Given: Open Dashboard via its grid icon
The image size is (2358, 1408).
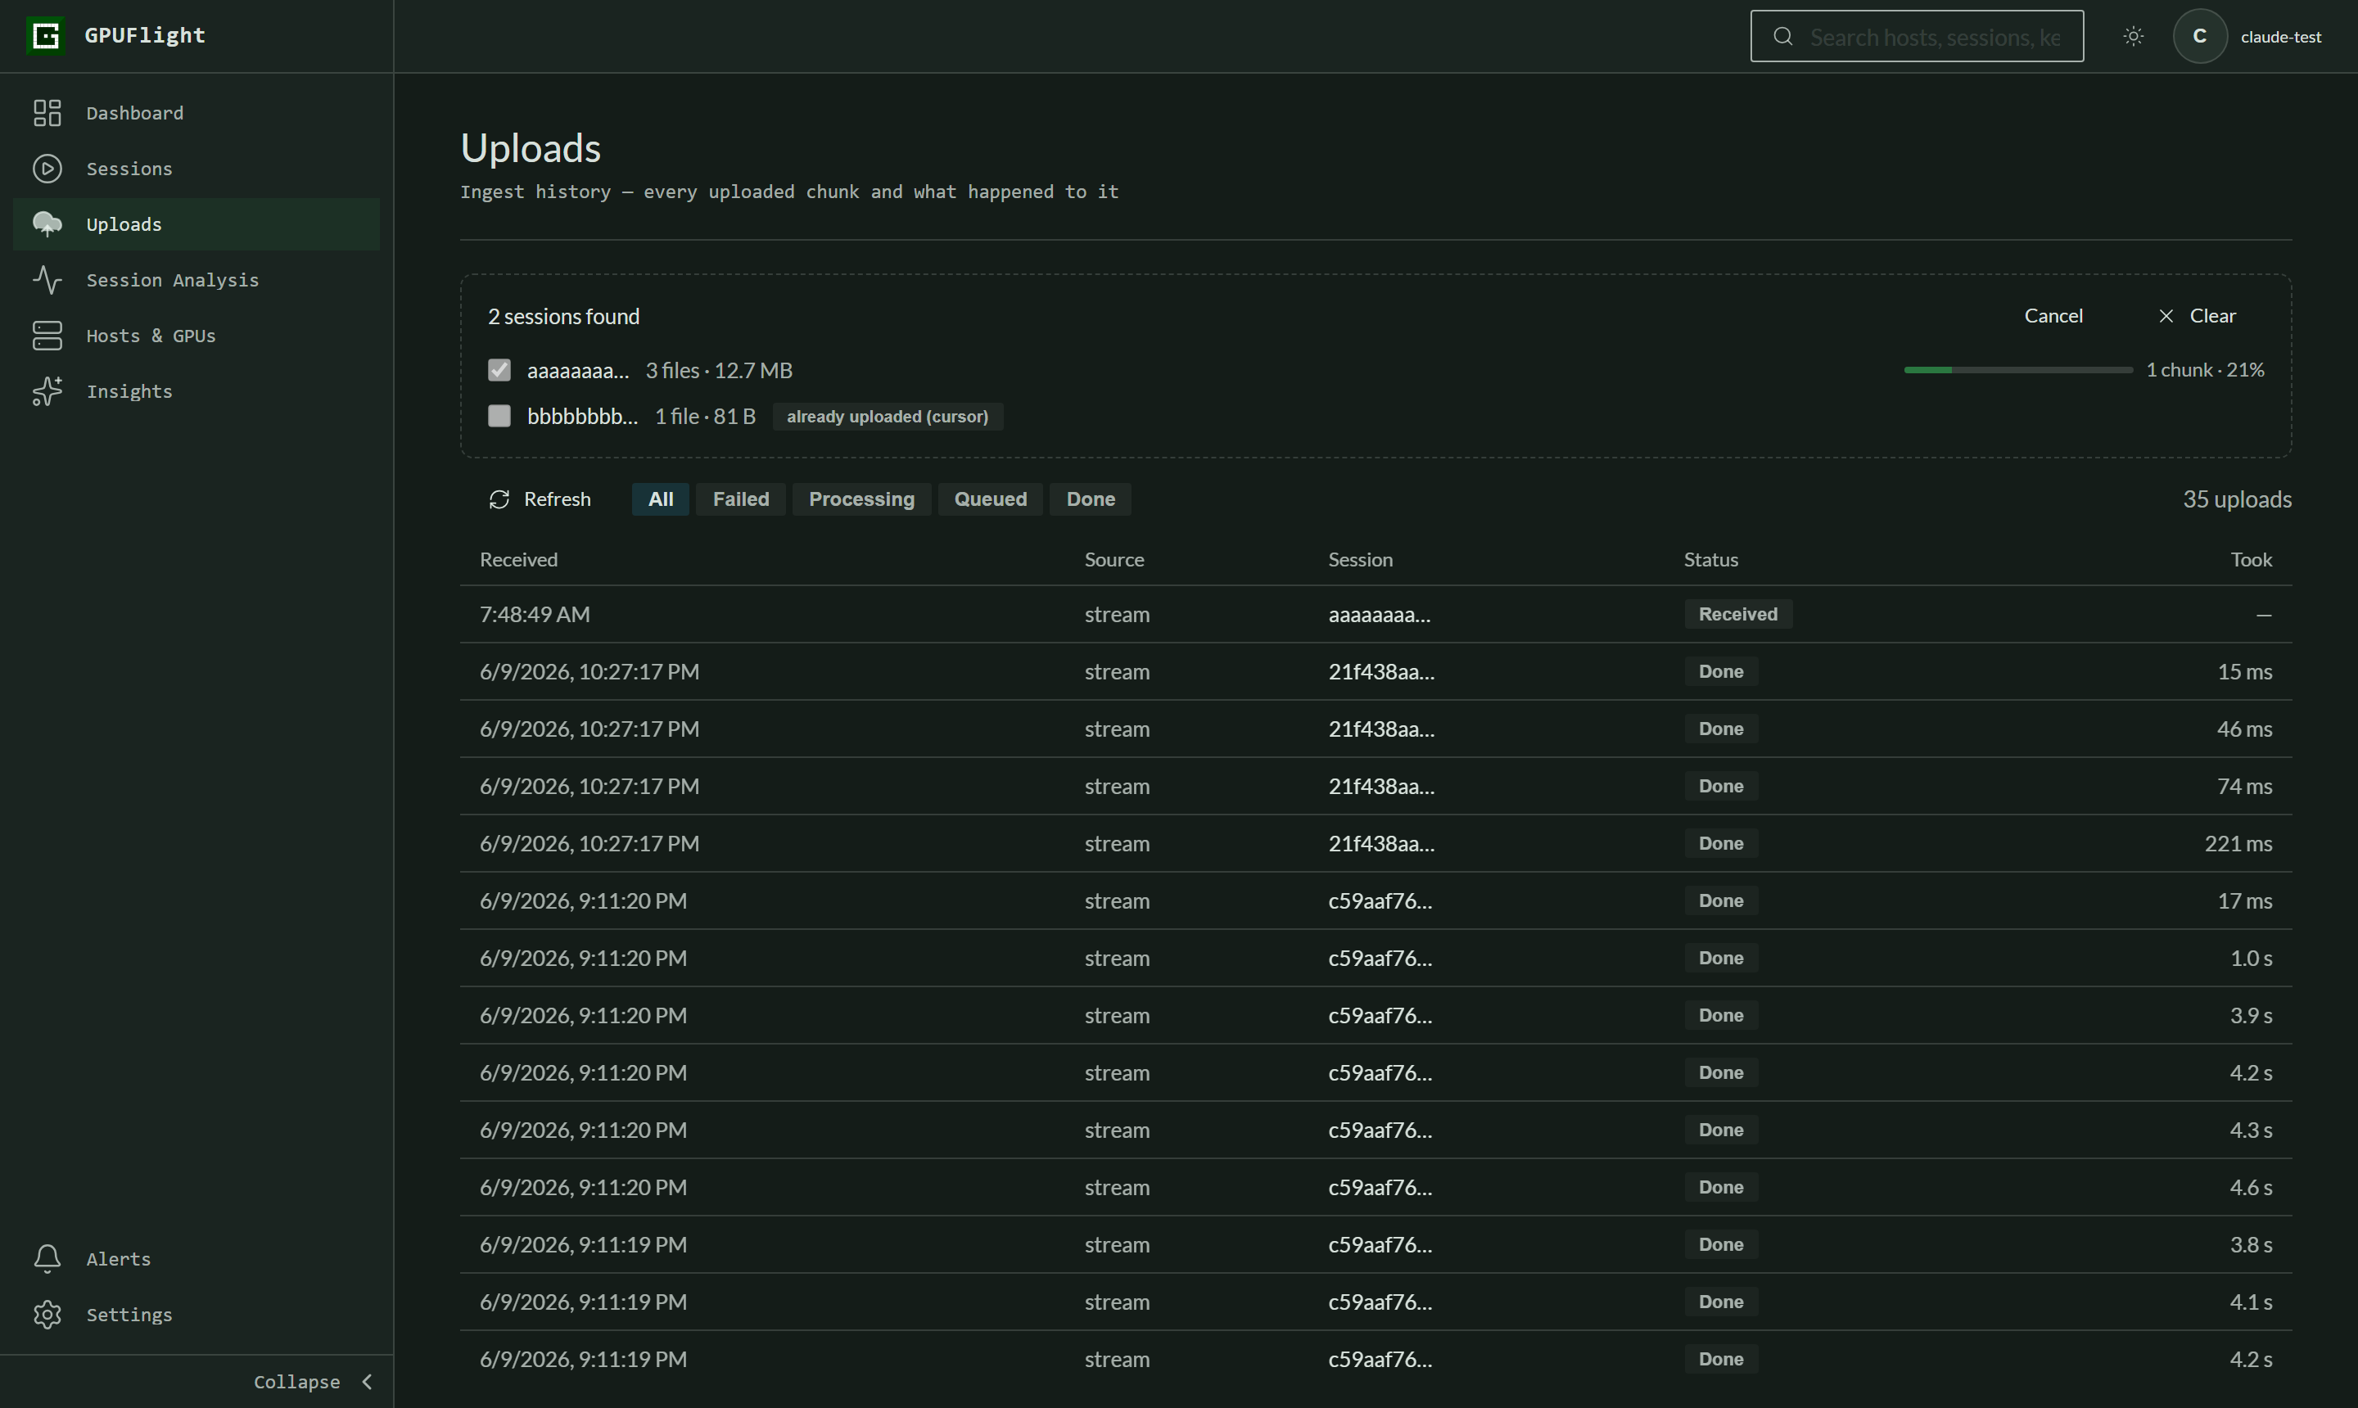Looking at the screenshot, I should (47, 113).
